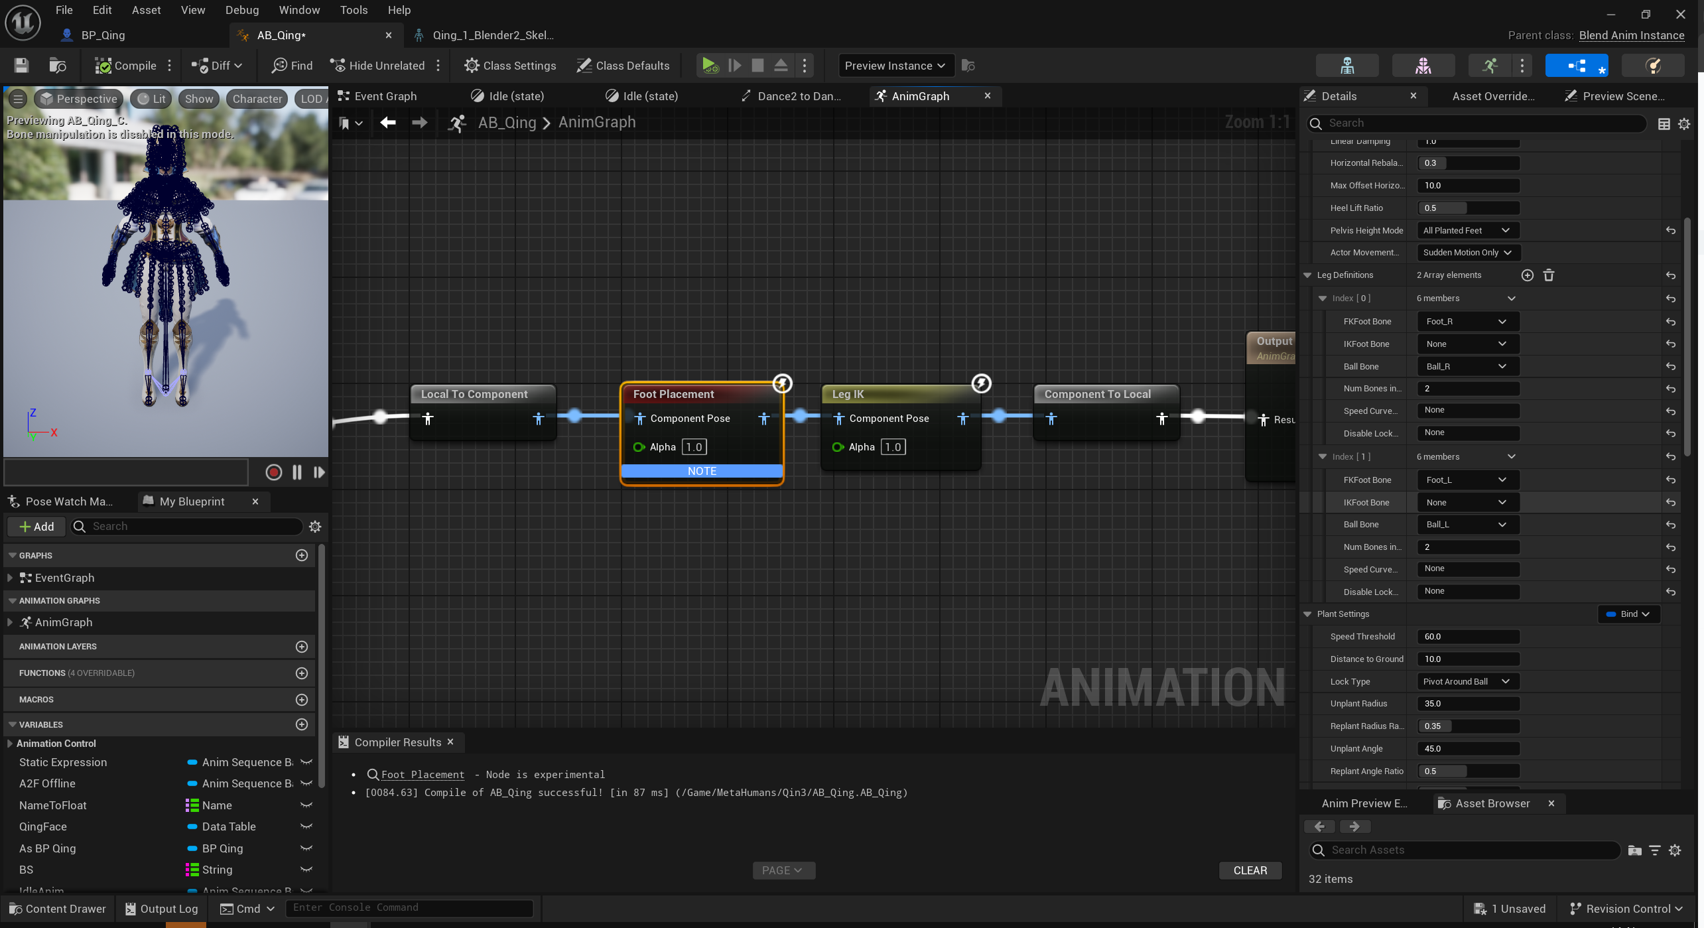Image resolution: width=1704 pixels, height=928 pixels.
Task: Click the Heel Lift Ratio slider field
Action: [1467, 208]
